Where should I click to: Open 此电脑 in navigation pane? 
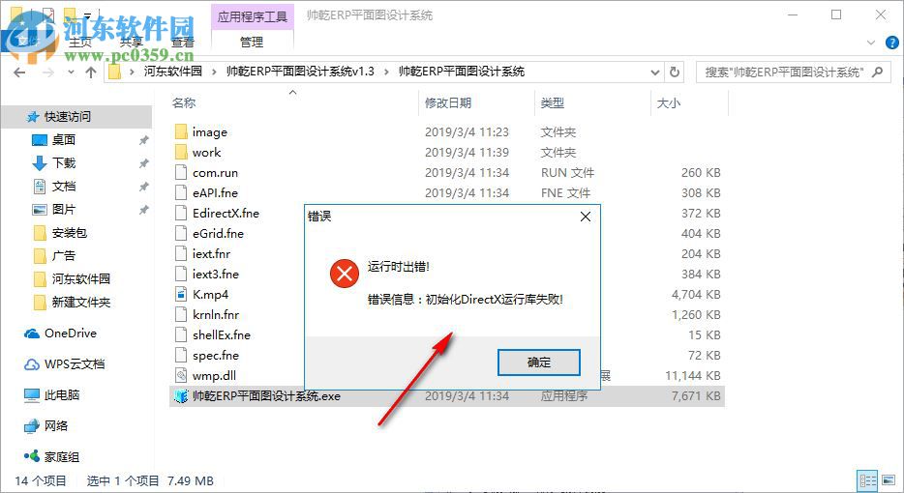[62, 395]
